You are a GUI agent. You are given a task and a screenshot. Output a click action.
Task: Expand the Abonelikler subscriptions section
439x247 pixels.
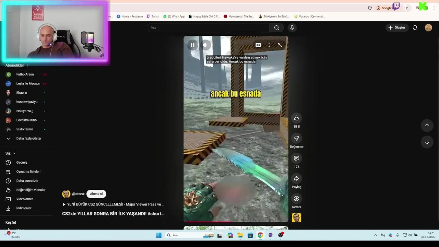coord(17,65)
